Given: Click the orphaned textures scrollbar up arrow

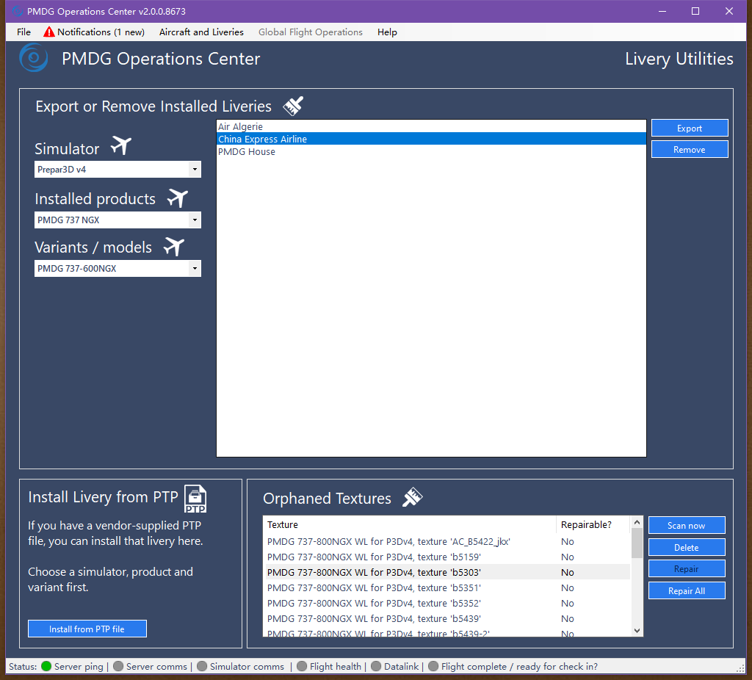Looking at the screenshot, I should [x=637, y=521].
